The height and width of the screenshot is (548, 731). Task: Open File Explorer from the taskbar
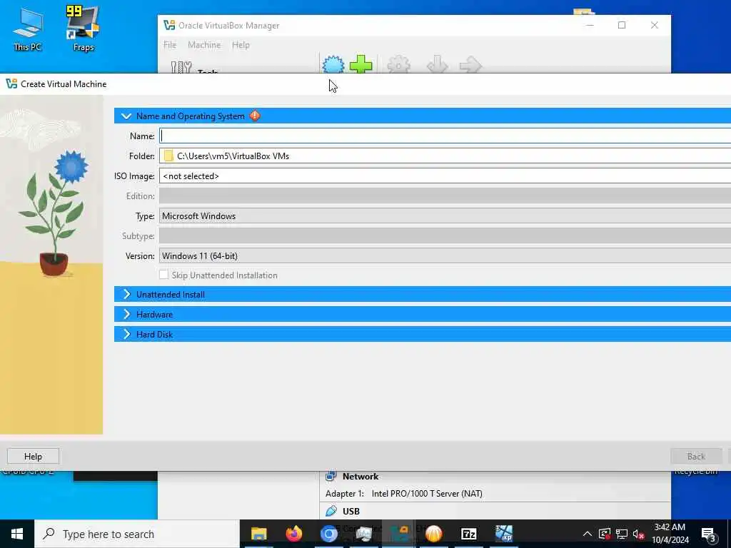[x=258, y=534]
